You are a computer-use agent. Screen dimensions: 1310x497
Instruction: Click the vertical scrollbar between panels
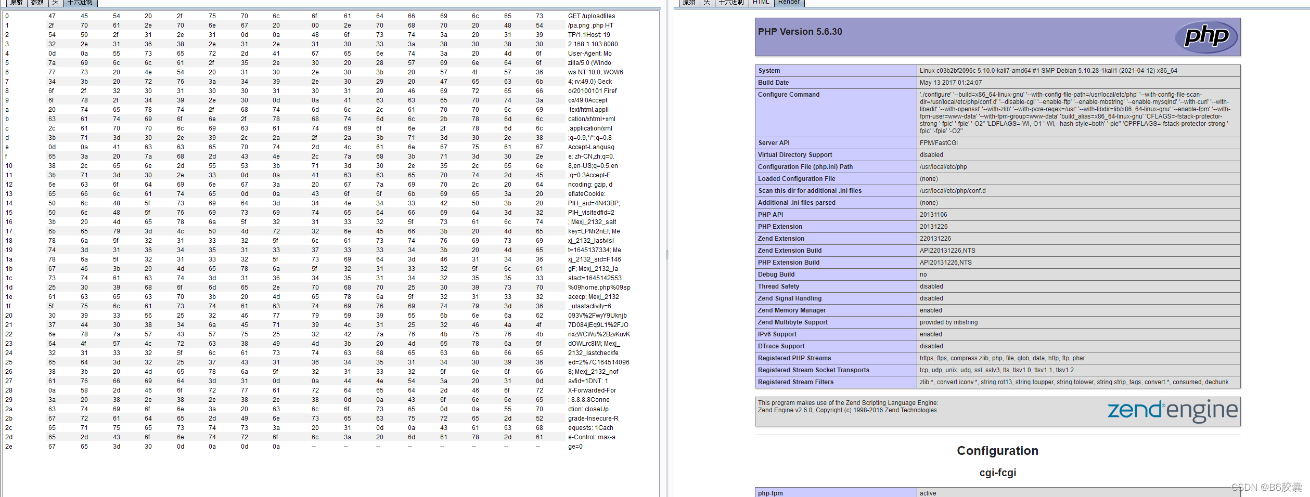coord(666,255)
